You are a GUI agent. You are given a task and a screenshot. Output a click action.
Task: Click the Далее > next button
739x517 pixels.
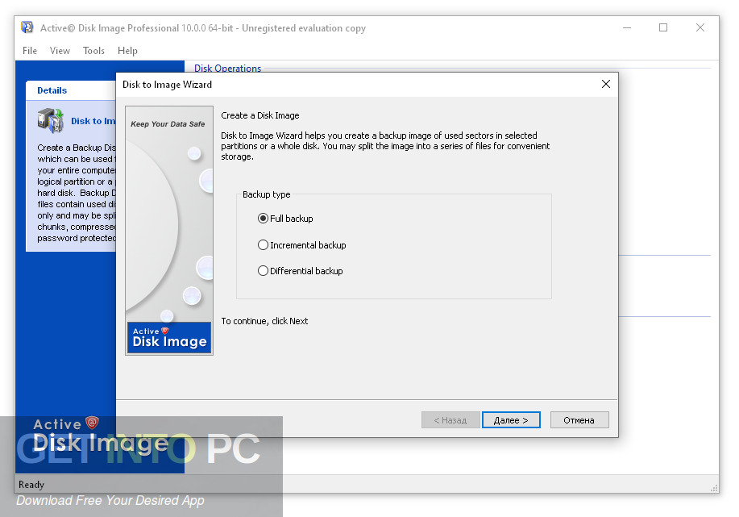tap(511, 420)
